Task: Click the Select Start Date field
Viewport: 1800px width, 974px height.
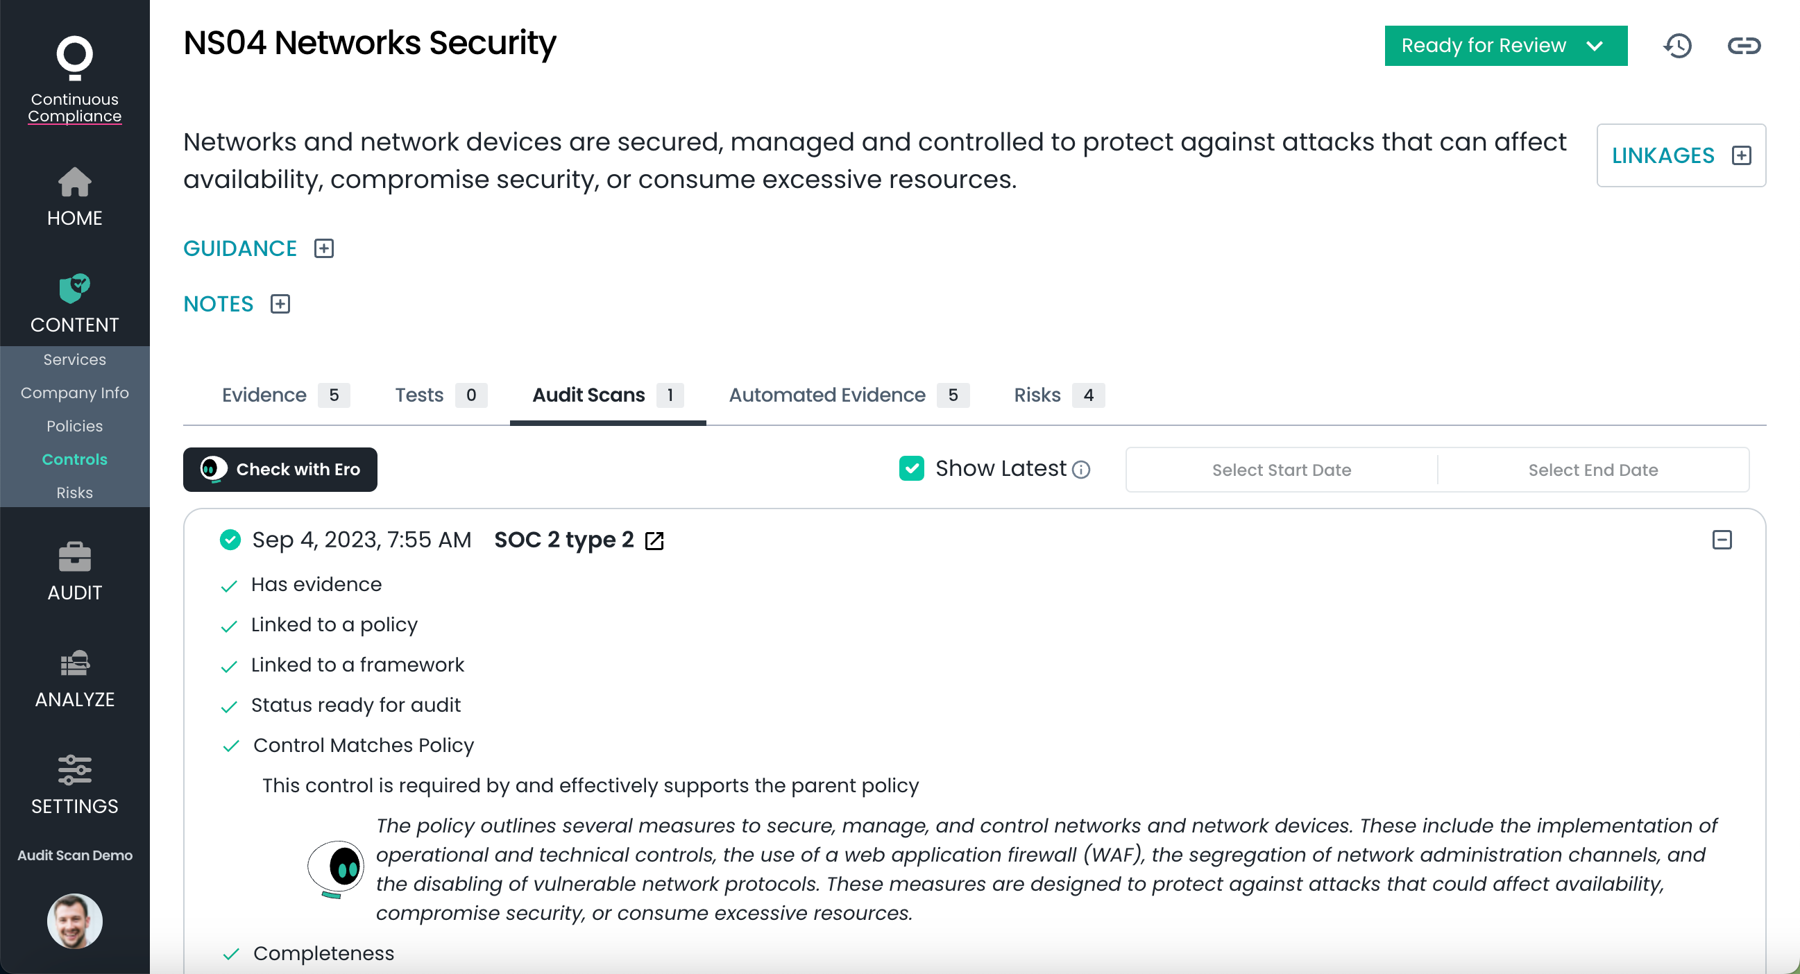Action: click(1282, 470)
